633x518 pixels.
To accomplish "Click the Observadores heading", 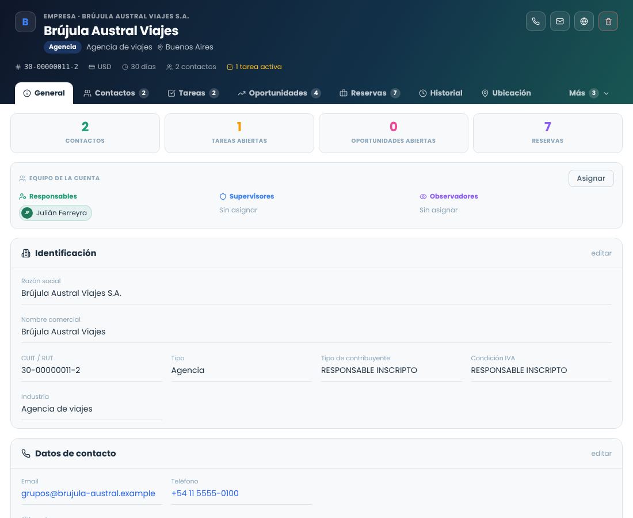I will tap(454, 196).
